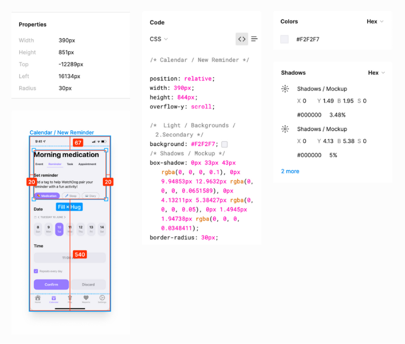Open the CSS language dropdown

(x=159, y=39)
